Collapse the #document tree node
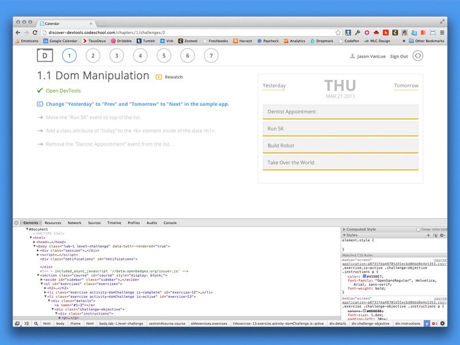Viewport: 460px width, 345px height. [x=27, y=229]
